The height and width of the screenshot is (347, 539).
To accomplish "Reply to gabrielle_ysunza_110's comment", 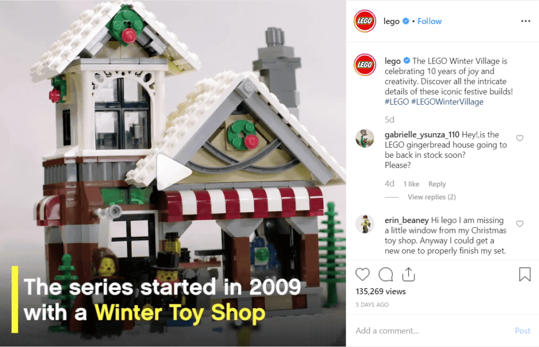I will pyautogui.click(x=437, y=185).
